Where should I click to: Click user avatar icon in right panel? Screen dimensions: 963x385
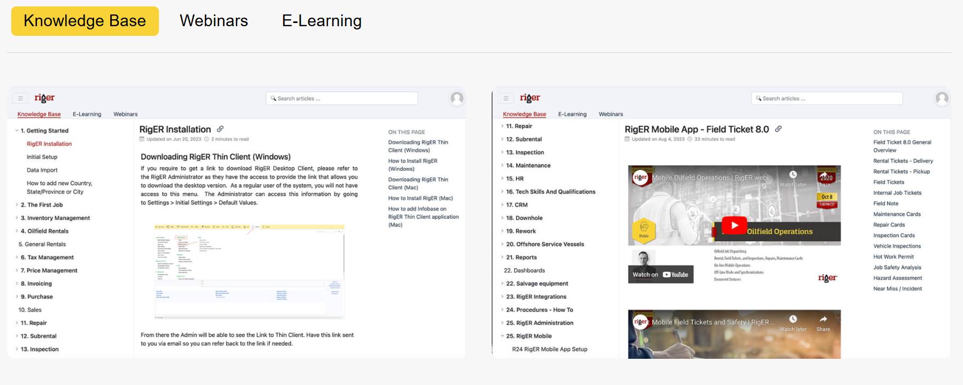[x=942, y=98]
